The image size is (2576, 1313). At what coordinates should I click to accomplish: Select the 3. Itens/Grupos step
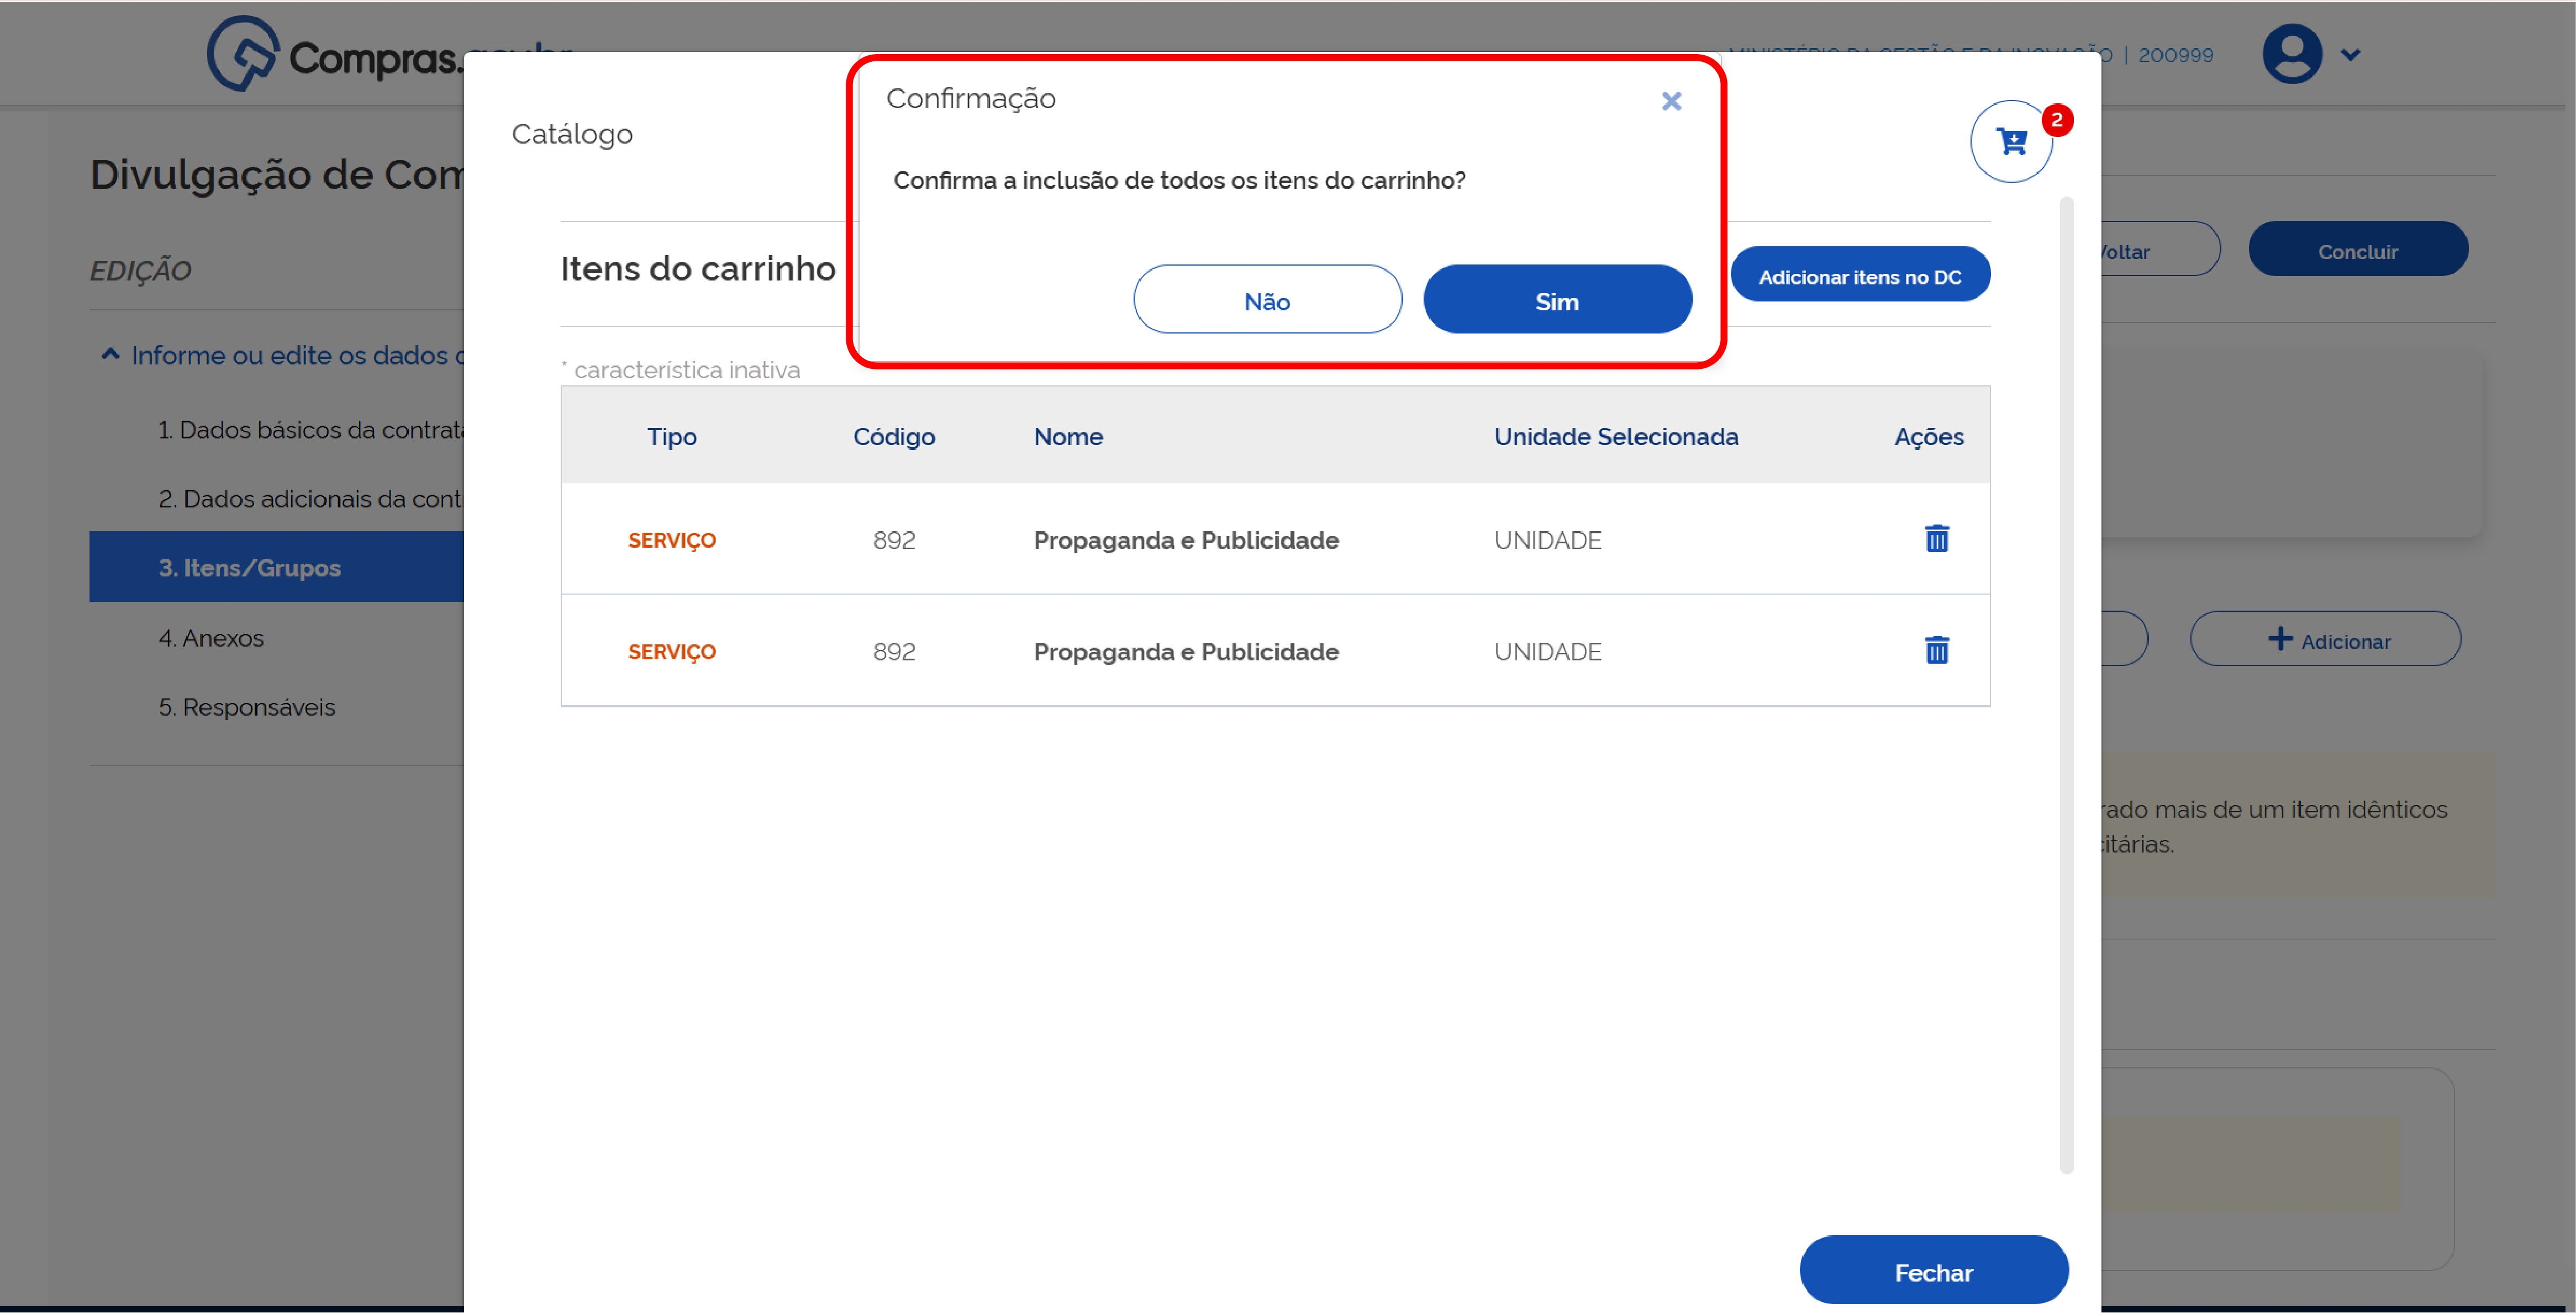click(277, 567)
